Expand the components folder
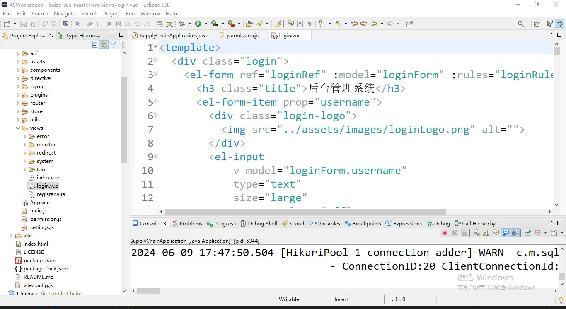Viewport: 566px width, 309px height. 18,70
